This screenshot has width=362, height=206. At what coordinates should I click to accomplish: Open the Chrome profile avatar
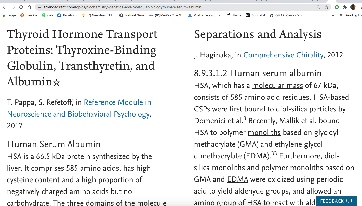pos(353,7)
